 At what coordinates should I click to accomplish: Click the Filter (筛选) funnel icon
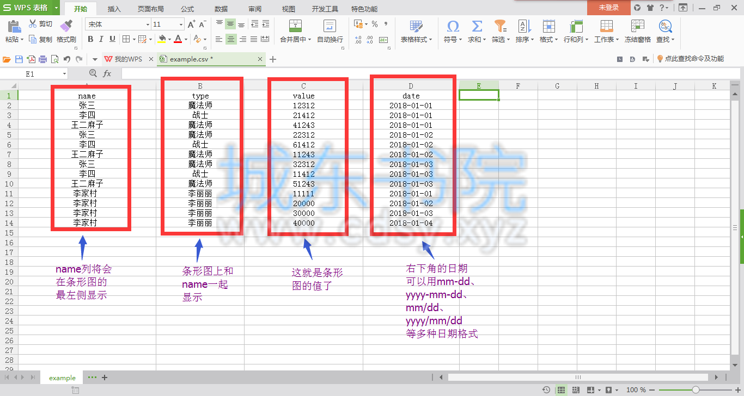(x=500, y=26)
